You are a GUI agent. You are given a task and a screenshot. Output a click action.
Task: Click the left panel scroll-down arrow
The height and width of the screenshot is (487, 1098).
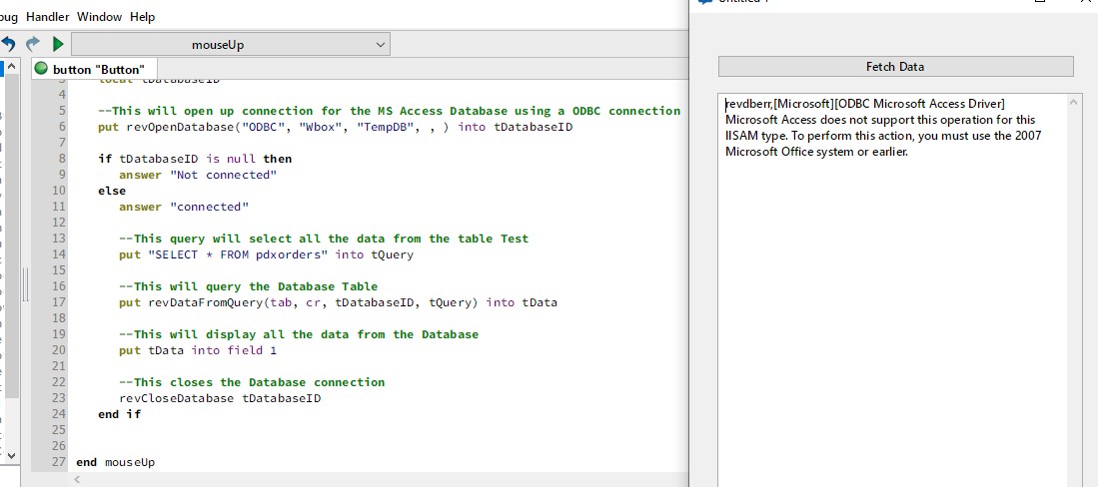(x=11, y=454)
